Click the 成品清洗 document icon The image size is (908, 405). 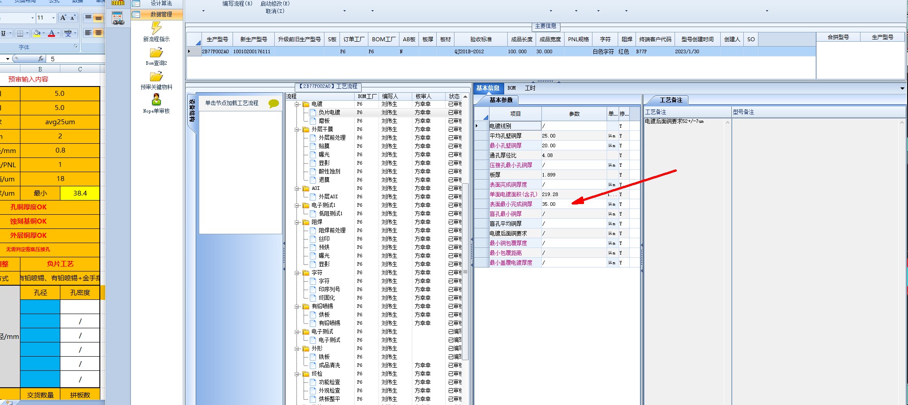coord(313,366)
